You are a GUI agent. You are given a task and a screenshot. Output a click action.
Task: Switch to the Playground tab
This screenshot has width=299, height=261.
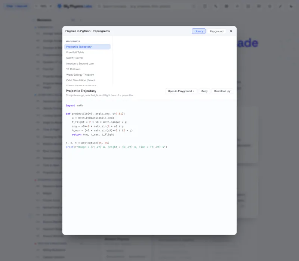coord(216,31)
